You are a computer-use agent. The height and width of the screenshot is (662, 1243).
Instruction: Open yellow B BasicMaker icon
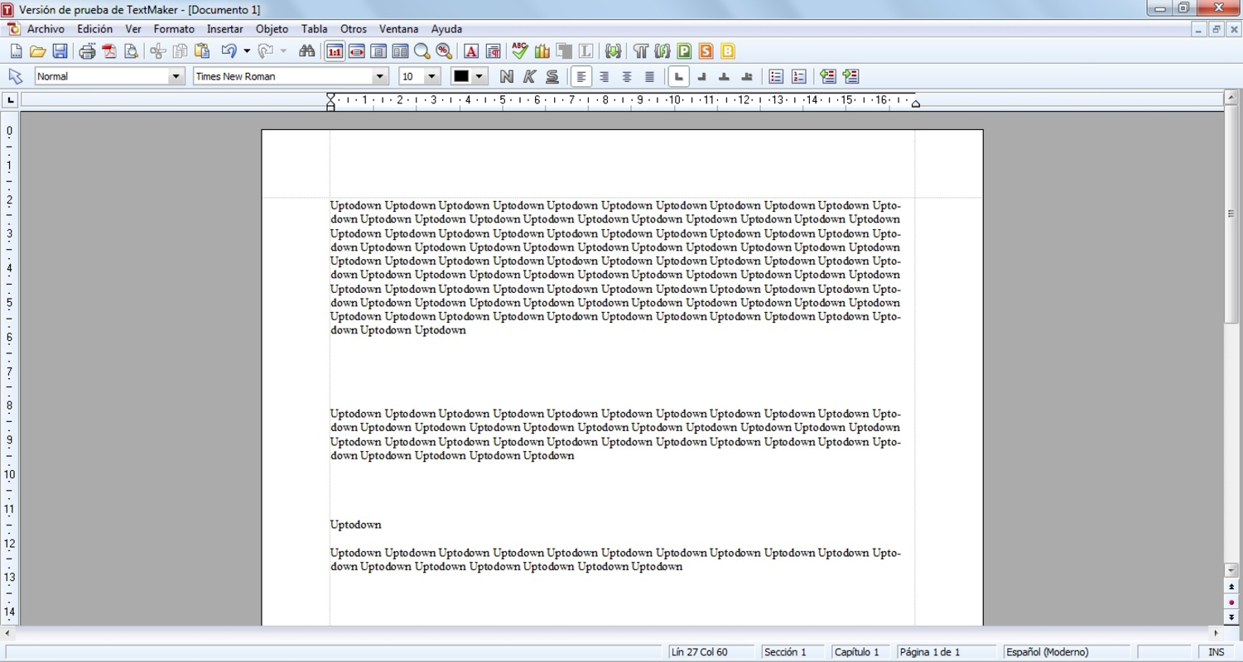(728, 51)
